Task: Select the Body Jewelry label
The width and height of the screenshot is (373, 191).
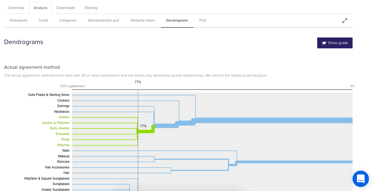Action: click(x=60, y=128)
